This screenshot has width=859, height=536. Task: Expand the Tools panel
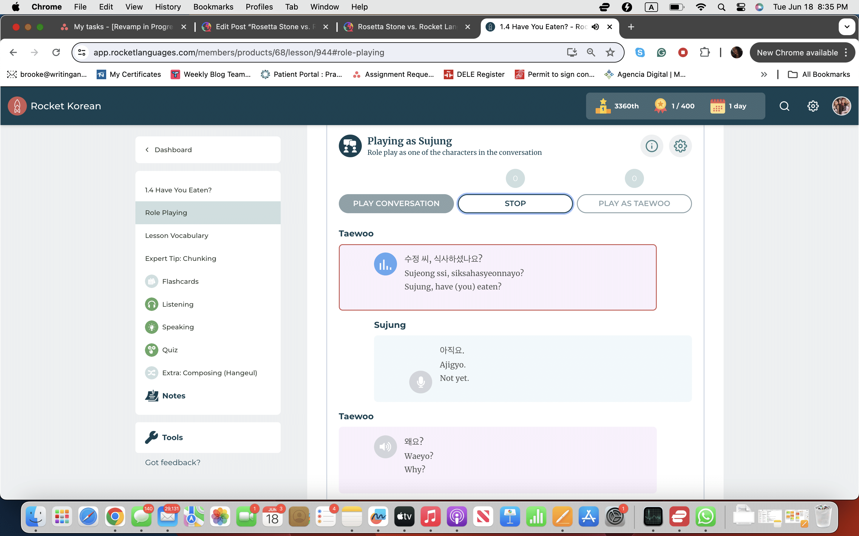tap(172, 437)
